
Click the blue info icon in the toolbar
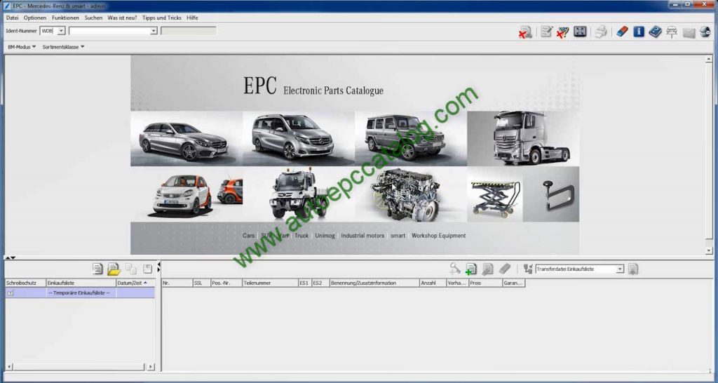tap(639, 32)
